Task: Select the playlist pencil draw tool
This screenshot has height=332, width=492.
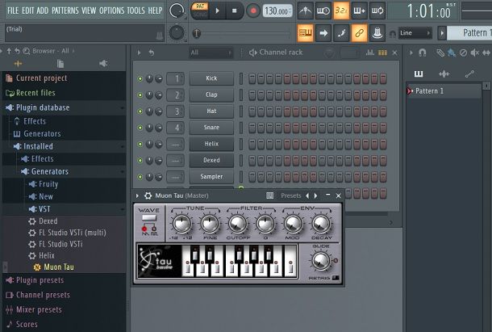Action: click(x=440, y=53)
